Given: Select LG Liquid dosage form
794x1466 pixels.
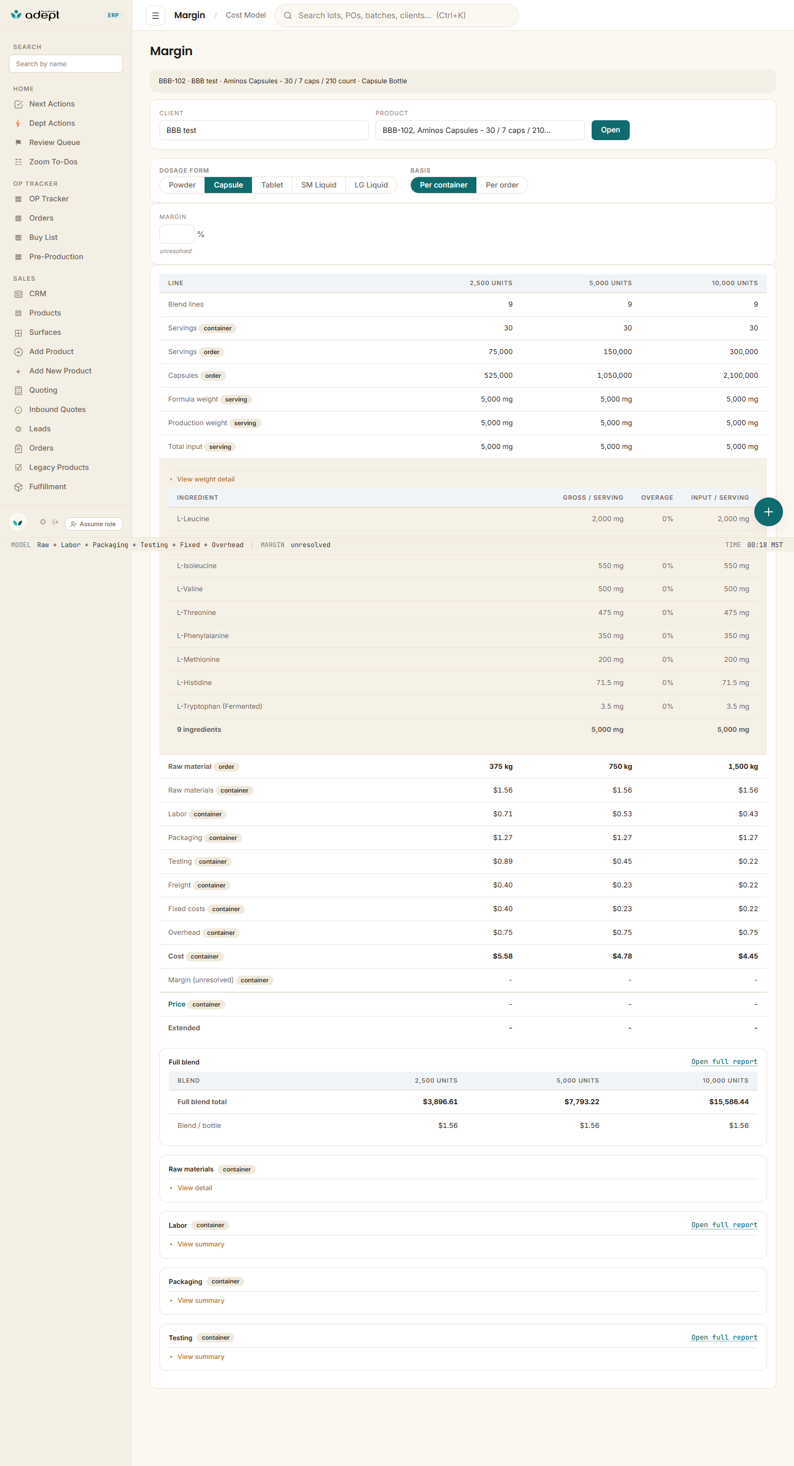Looking at the screenshot, I should tap(371, 185).
